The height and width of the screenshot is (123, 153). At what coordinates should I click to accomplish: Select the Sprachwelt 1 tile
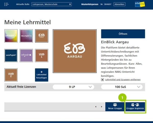coord(26,55)
